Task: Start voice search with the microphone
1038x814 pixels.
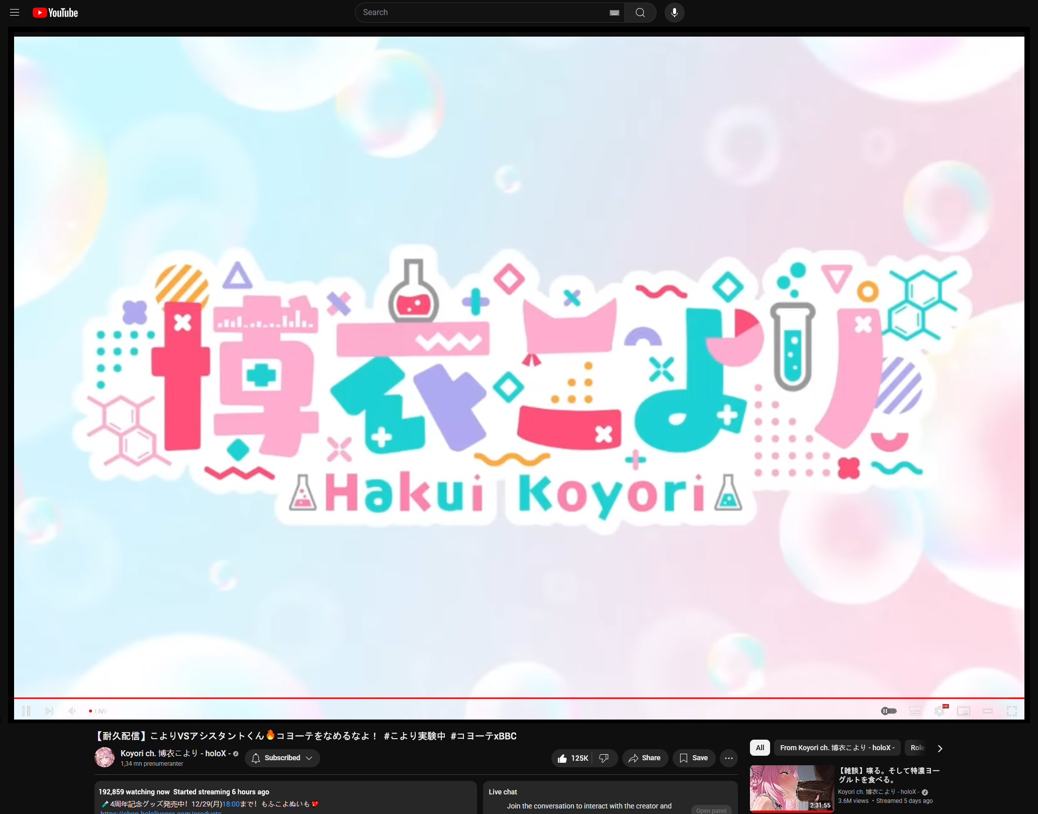Action: click(x=675, y=13)
